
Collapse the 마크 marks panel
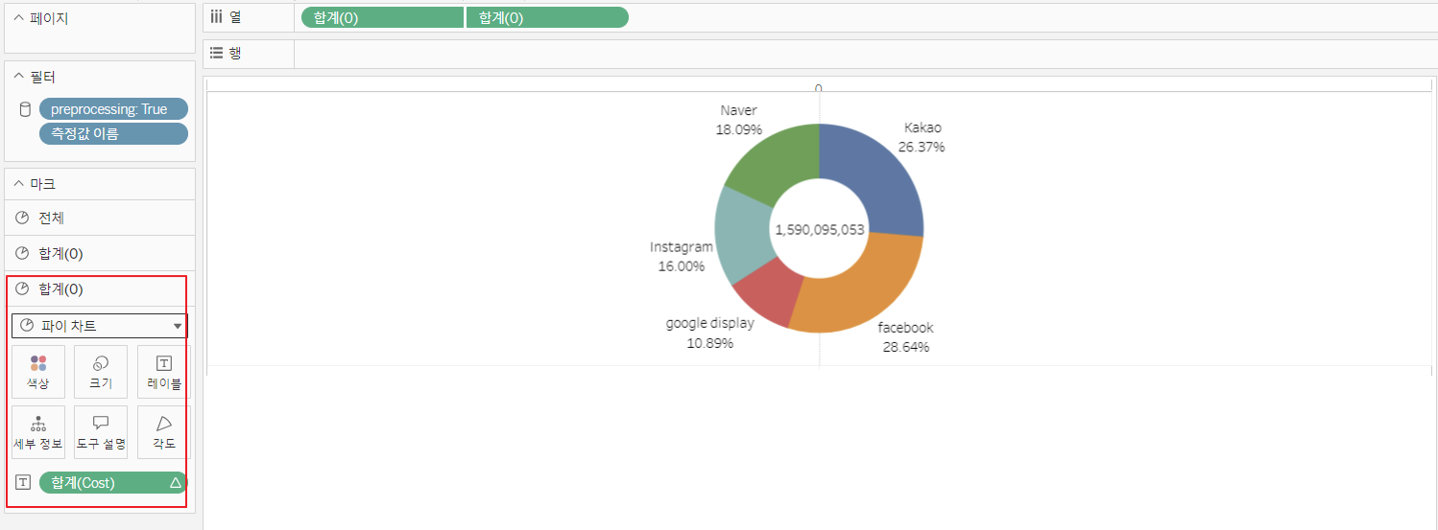(18, 184)
